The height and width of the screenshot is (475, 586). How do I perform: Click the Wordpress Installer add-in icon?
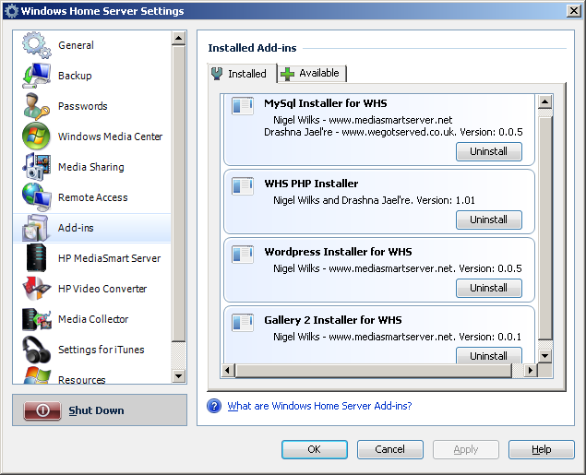[243, 255]
